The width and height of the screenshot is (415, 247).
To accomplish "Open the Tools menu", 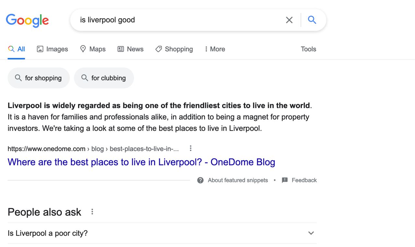I will point(308,49).
